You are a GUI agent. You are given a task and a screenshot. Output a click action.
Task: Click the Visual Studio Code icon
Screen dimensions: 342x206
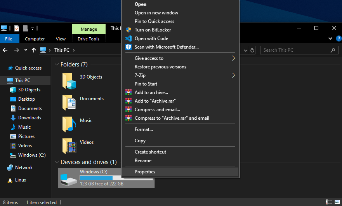128,38
